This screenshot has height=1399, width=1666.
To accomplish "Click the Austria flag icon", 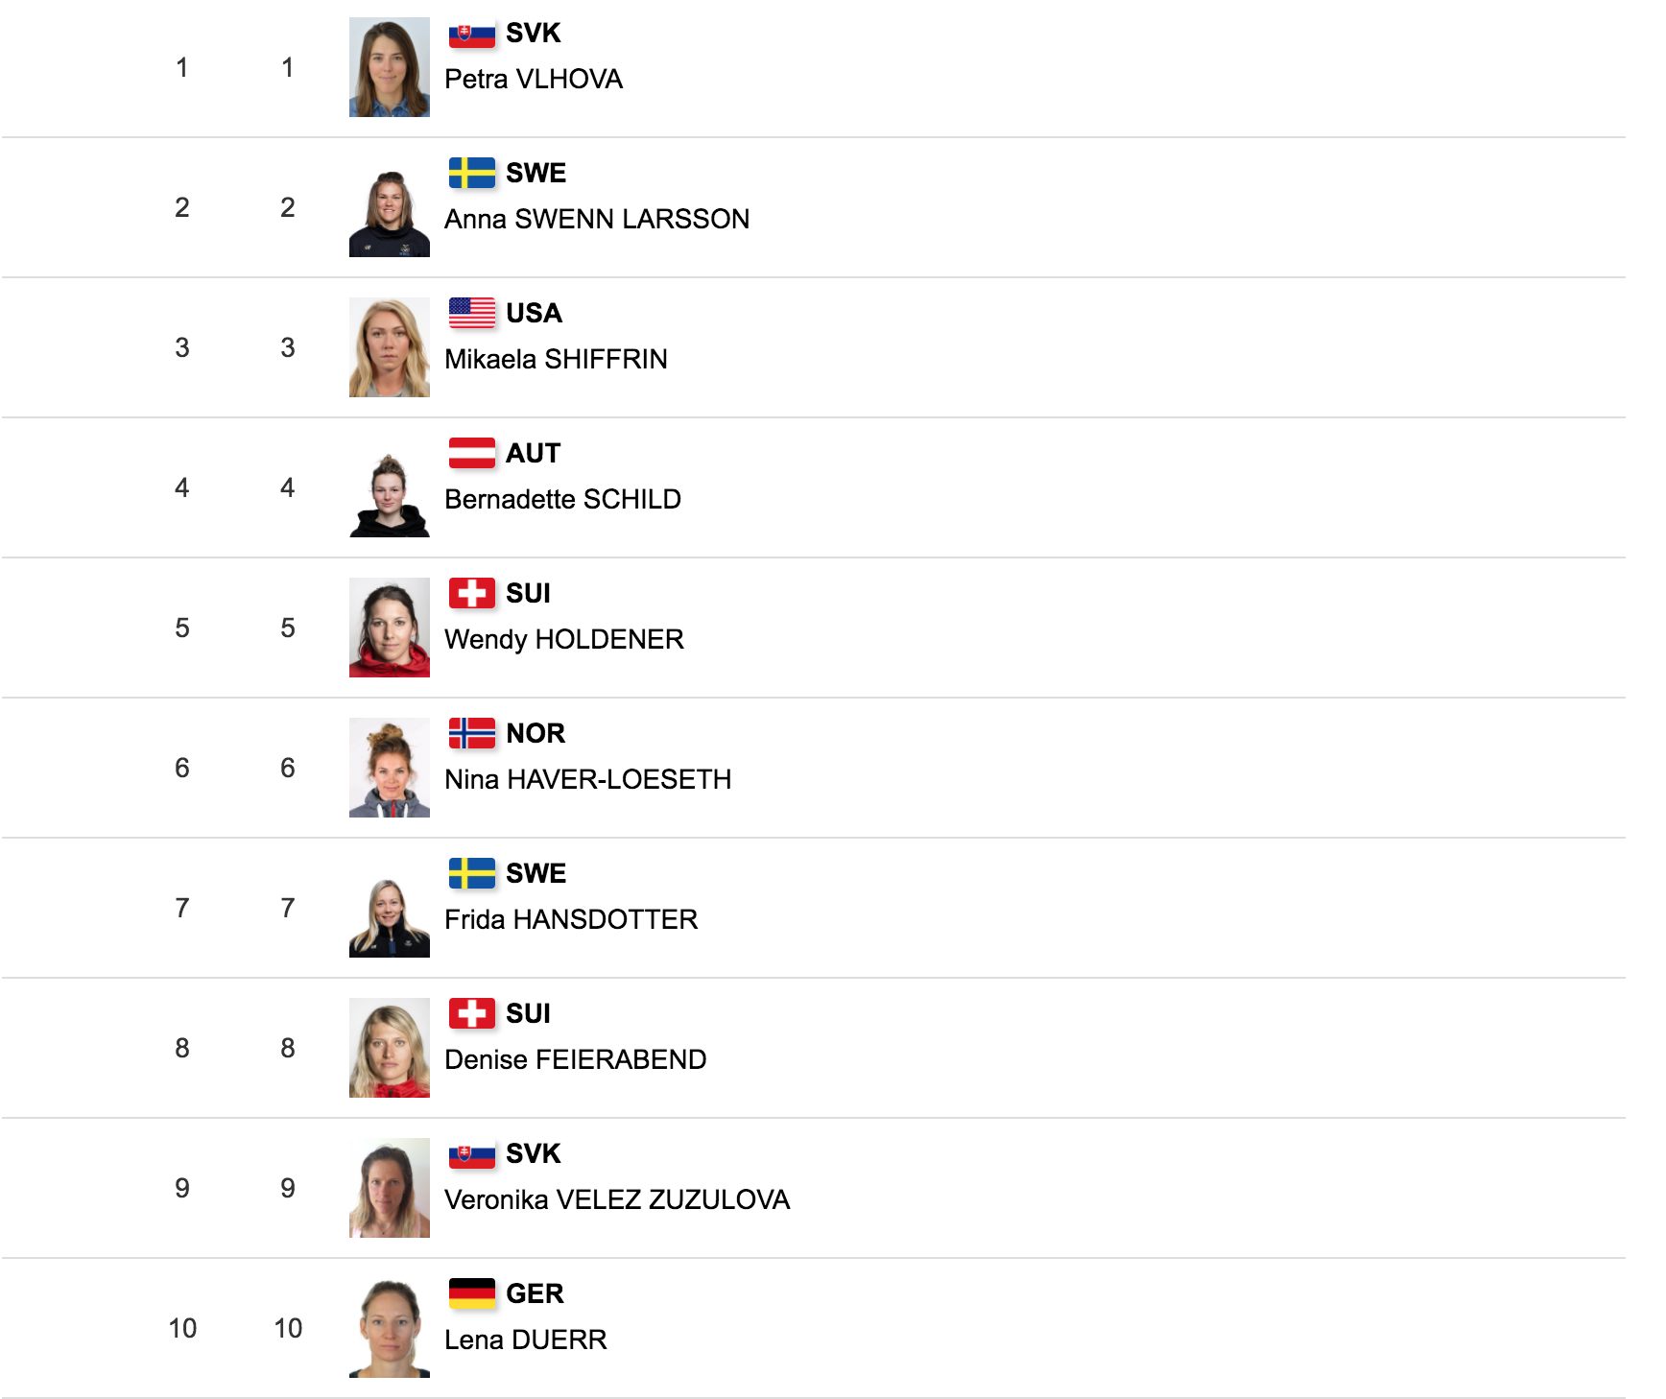I will click(x=471, y=454).
